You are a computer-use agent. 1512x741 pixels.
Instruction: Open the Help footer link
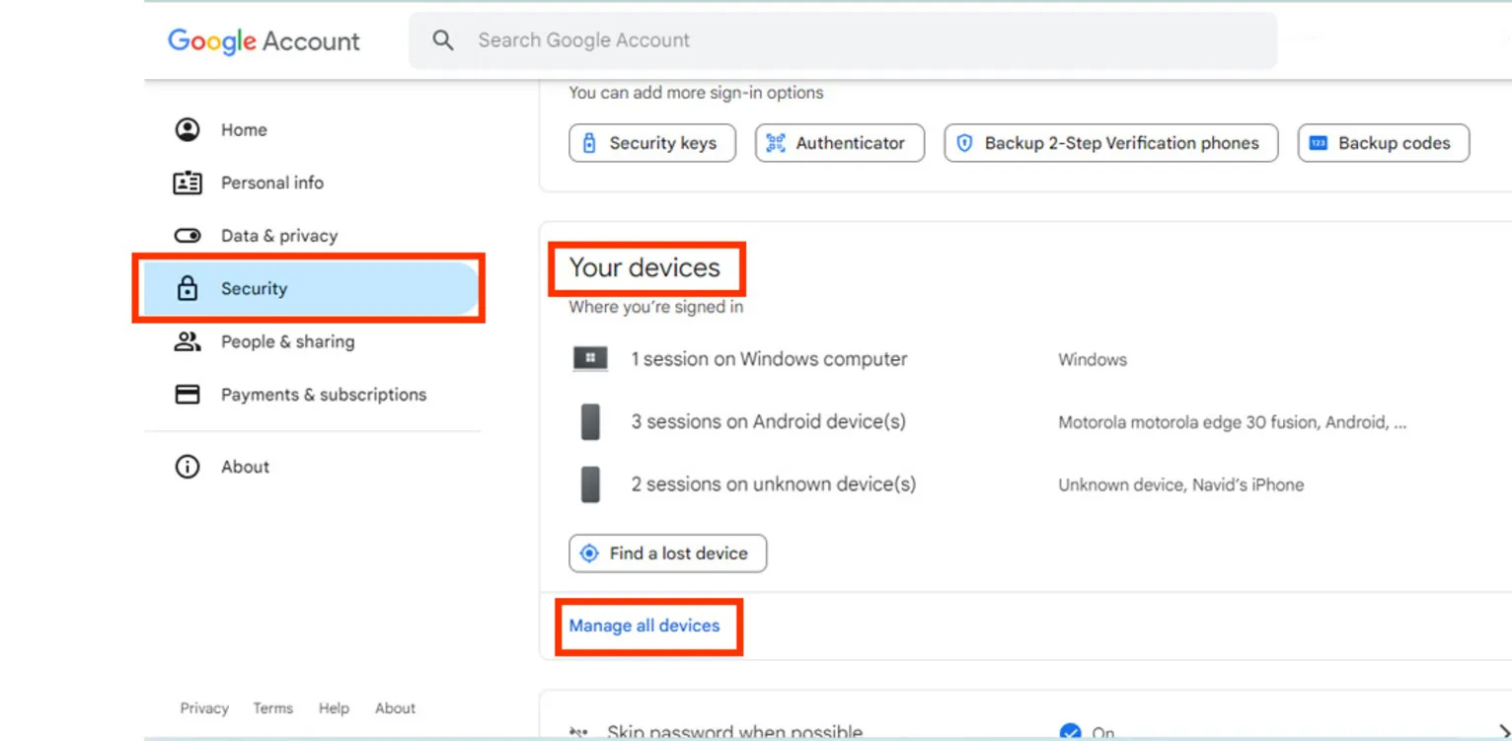(x=334, y=708)
